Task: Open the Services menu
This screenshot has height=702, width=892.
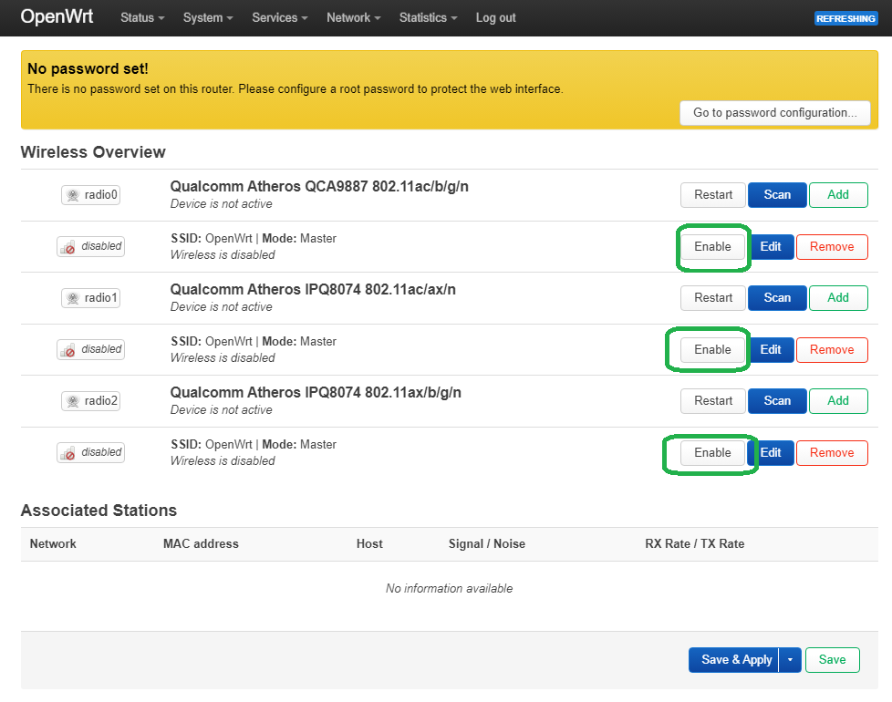Action: tap(280, 17)
